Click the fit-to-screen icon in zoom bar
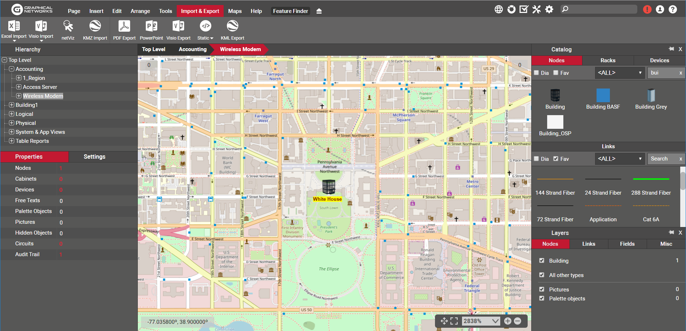Viewport: 686px width, 331px height. 454,321
